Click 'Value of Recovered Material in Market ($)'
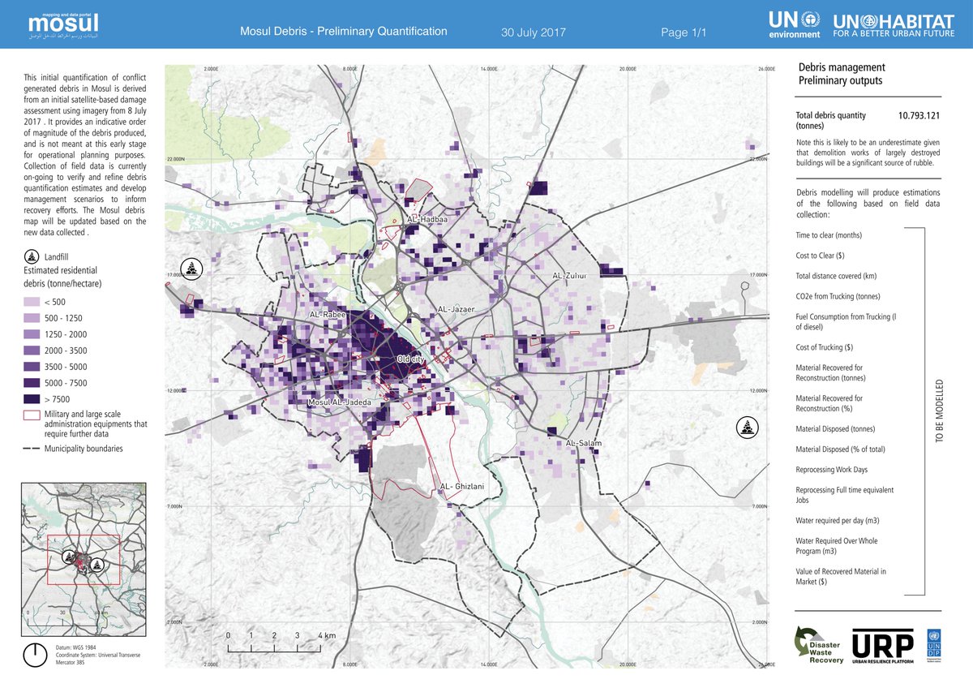This screenshot has height=688, width=973. [841, 576]
